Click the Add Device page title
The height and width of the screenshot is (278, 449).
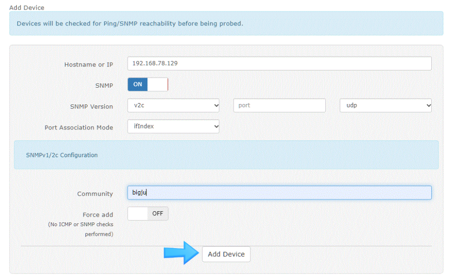coord(27,8)
